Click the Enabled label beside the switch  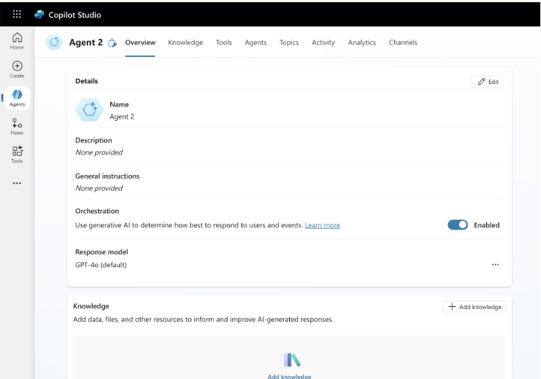point(486,225)
